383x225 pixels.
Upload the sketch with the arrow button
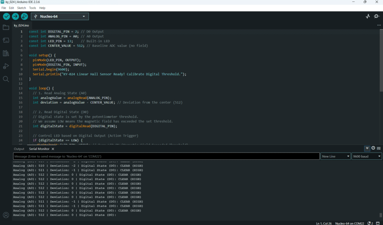point(15,16)
